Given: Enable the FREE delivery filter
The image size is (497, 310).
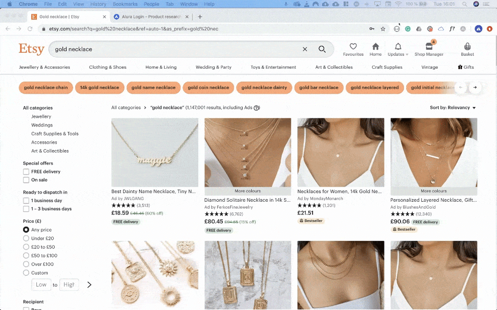Looking at the screenshot, I should tap(25, 172).
